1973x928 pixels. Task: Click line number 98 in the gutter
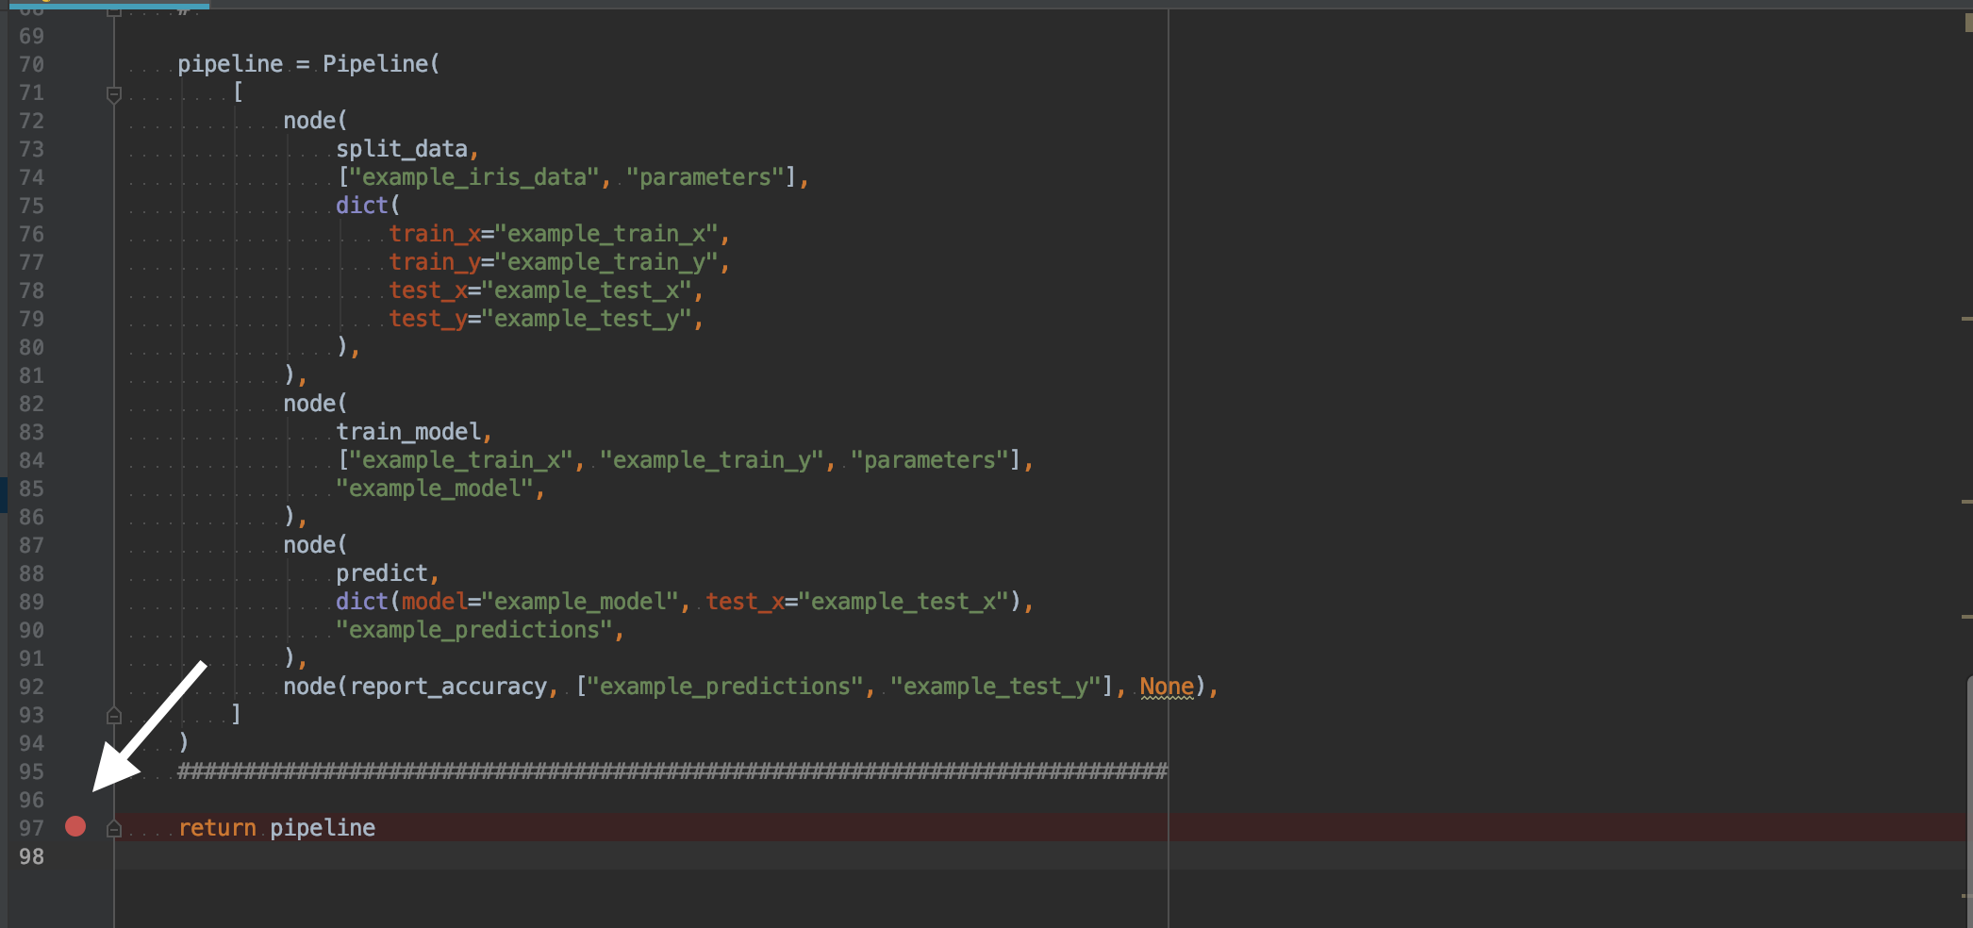click(x=31, y=856)
